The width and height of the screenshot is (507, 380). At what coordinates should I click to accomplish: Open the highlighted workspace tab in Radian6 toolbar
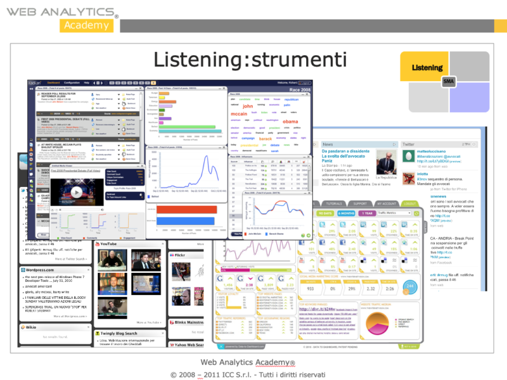(153, 83)
